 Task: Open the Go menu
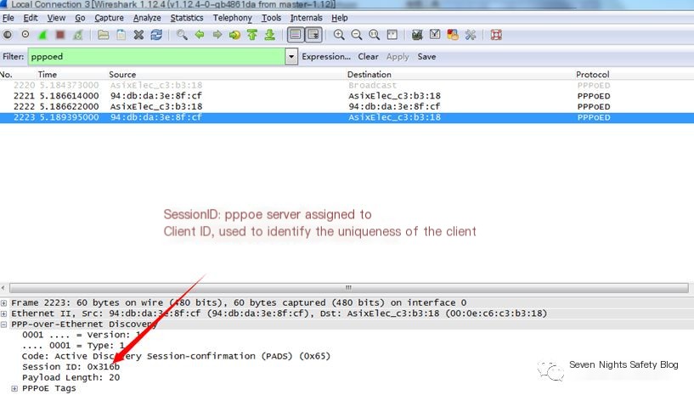80,18
